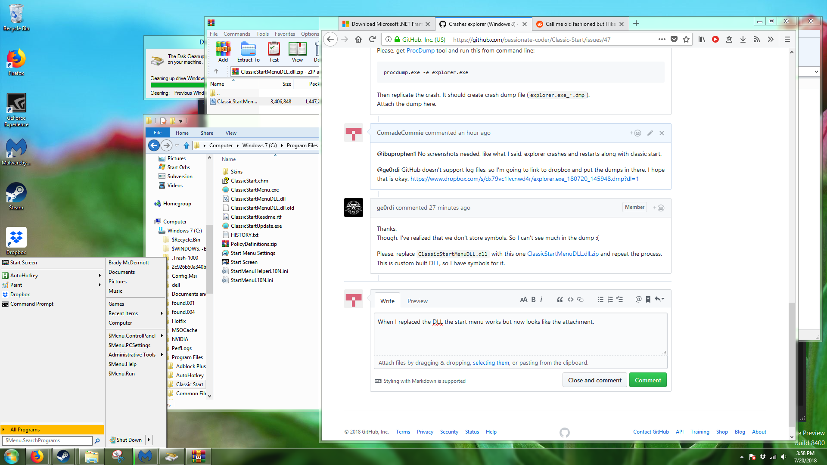Open the Firefox Library icon
Viewport: 827px width, 465px height.
(702, 39)
